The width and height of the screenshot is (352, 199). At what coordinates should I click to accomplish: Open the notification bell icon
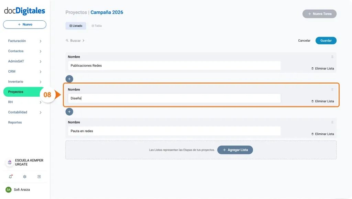pos(10,176)
